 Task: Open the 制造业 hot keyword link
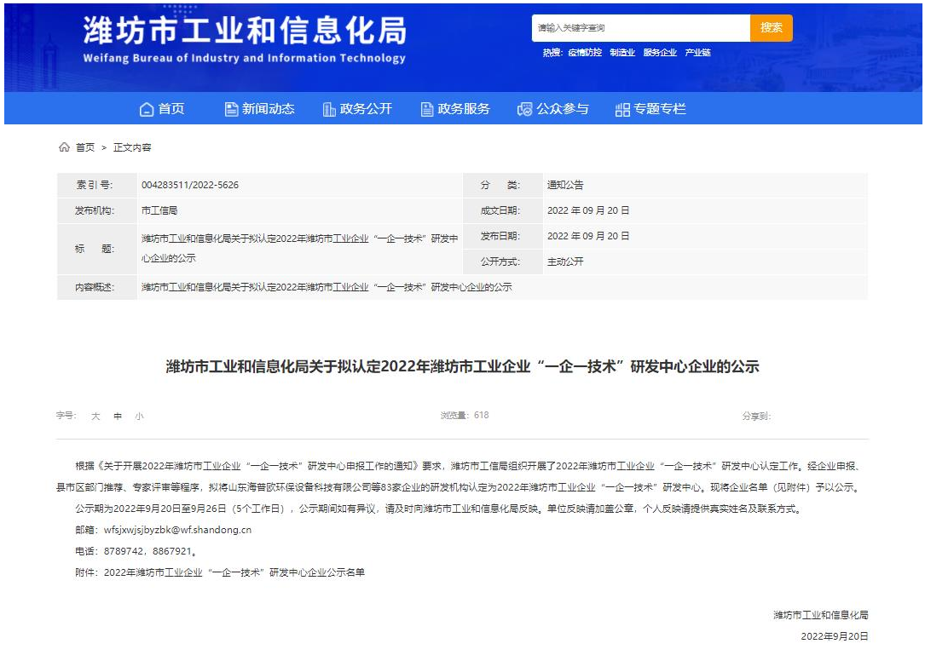(622, 53)
